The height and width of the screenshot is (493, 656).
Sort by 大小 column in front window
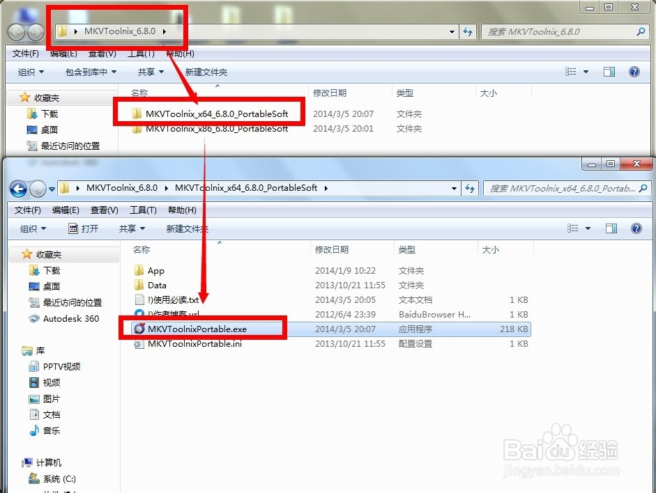click(490, 249)
